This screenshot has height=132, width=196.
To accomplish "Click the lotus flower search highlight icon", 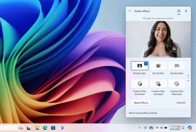I will [21, 128].
